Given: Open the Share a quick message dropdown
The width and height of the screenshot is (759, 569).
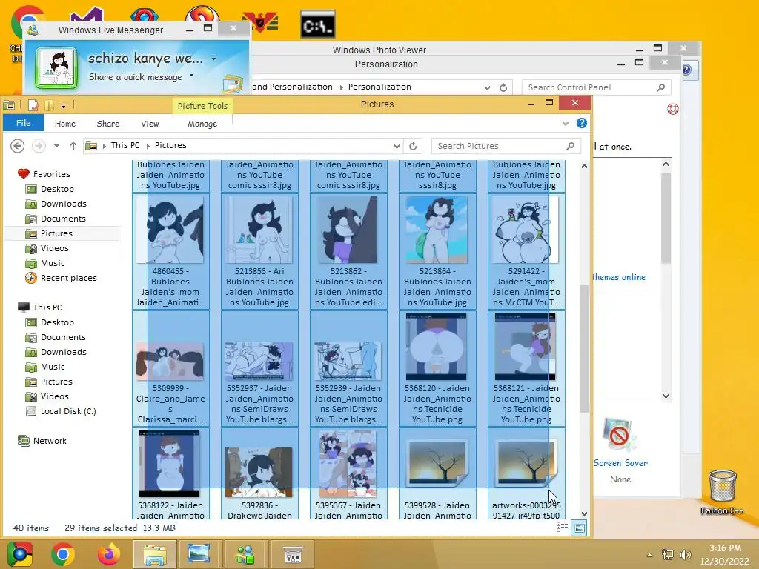Looking at the screenshot, I should pos(192,75).
